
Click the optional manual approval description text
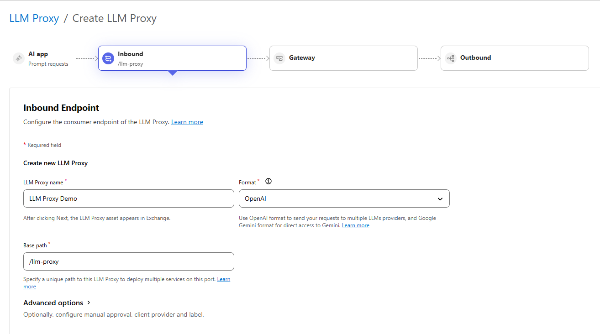tap(114, 315)
